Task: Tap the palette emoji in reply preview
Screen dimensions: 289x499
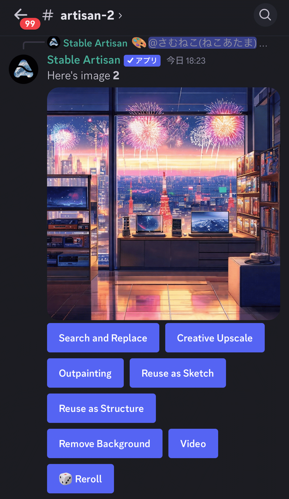Action: (139, 43)
